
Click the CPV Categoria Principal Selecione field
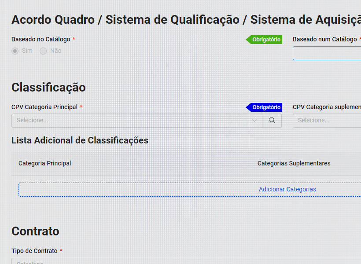[132, 120]
